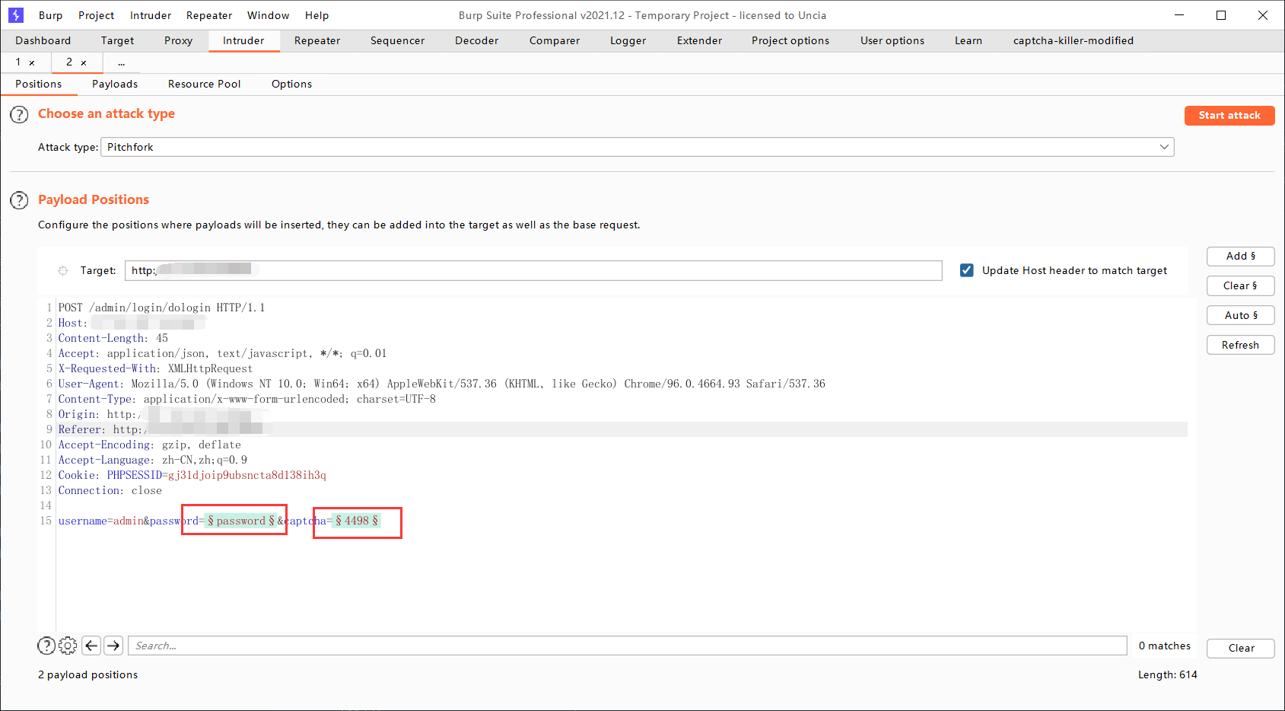Open the Burp menu
The height and width of the screenshot is (711, 1285).
coord(51,15)
